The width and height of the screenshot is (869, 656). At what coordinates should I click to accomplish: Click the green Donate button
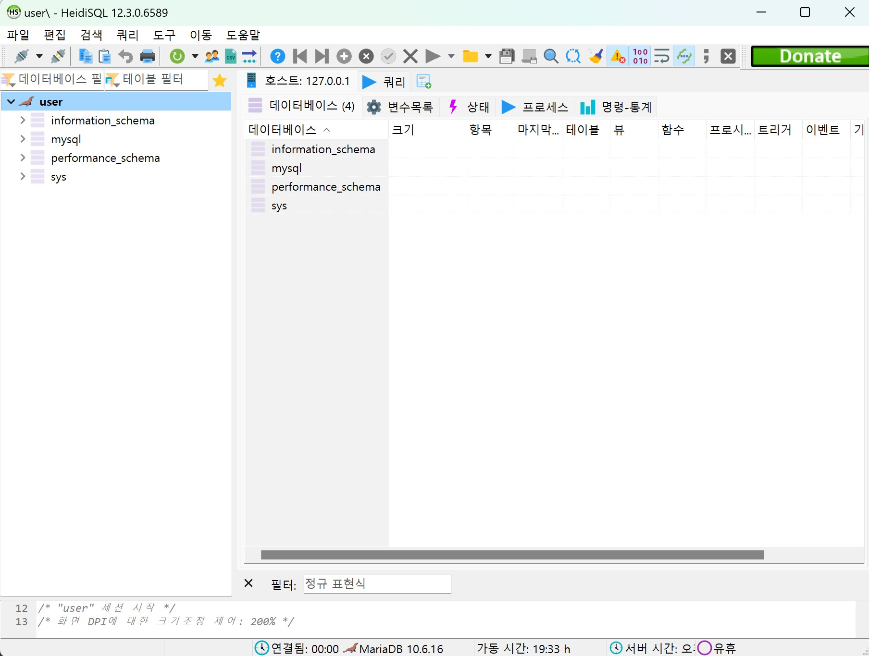810,56
